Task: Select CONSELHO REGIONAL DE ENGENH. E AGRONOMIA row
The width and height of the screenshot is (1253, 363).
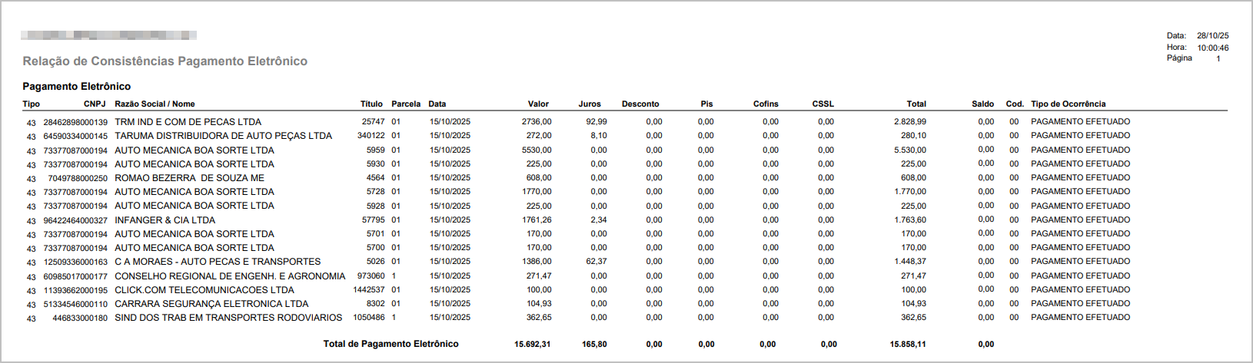Action: [x=230, y=276]
